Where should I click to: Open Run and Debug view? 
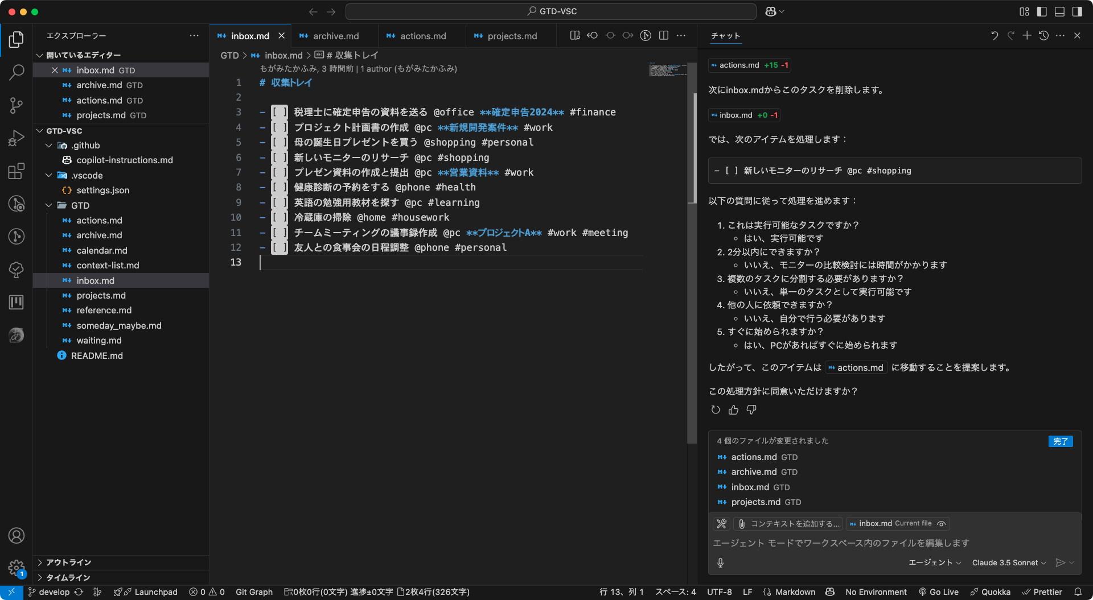point(17,138)
